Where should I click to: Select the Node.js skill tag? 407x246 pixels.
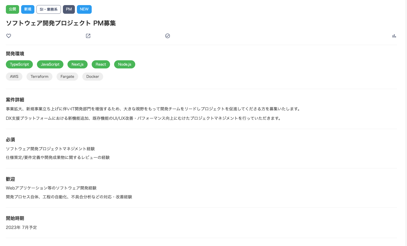[x=125, y=64]
